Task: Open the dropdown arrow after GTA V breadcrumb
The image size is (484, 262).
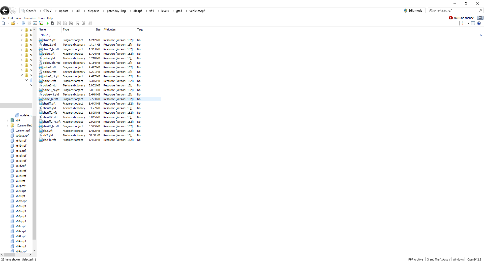Action: click(x=56, y=11)
